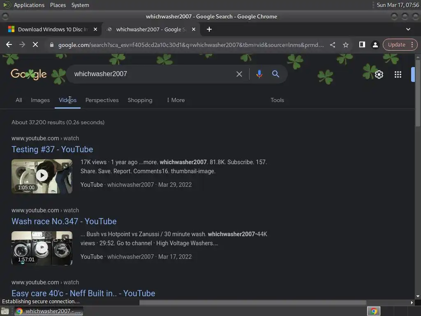The height and width of the screenshot is (316, 421).
Task: Expand the More search options menu
Action: pos(176,100)
